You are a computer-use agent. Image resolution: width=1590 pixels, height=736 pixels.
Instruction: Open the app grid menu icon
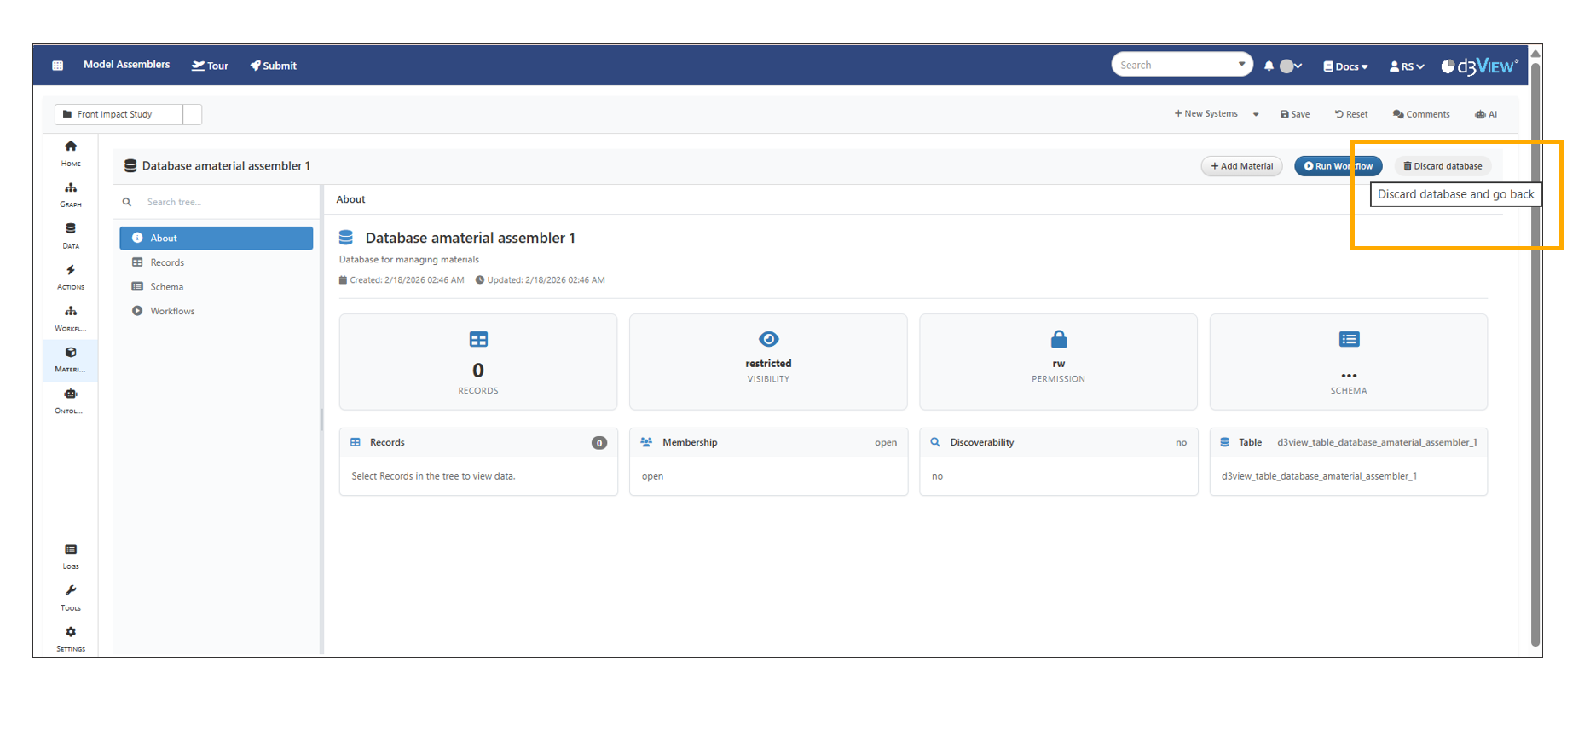click(58, 66)
